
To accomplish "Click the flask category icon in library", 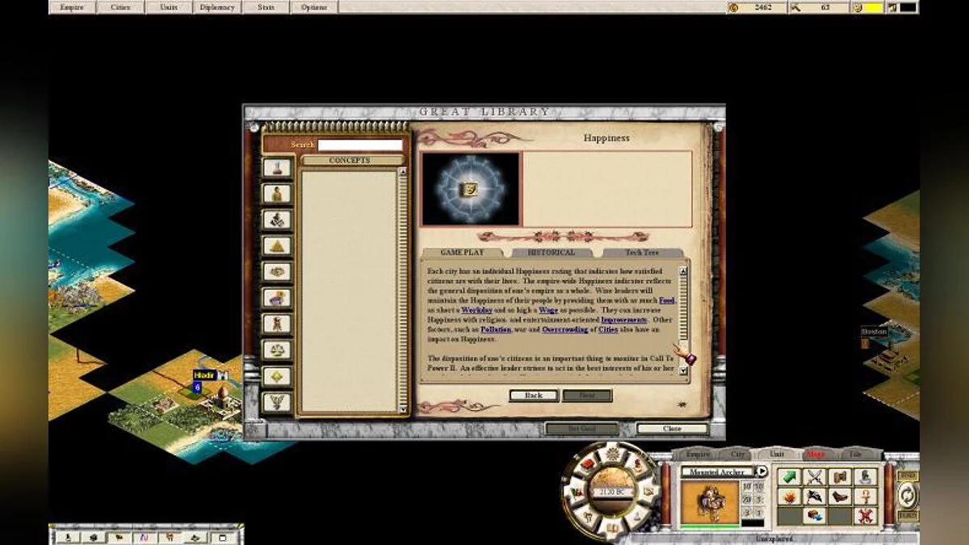I will click(277, 168).
